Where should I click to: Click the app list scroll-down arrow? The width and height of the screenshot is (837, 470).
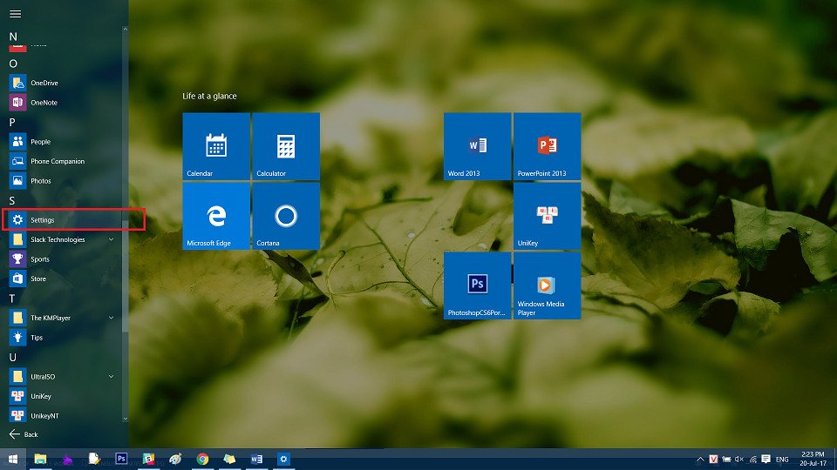click(126, 419)
